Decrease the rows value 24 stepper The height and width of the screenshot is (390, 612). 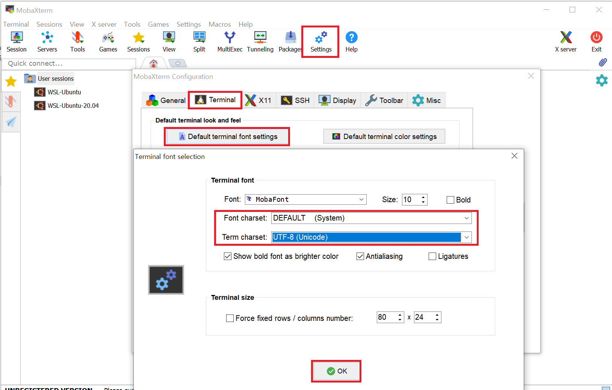point(437,320)
